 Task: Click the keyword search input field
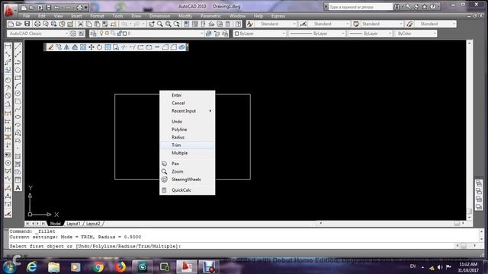click(361, 7)
